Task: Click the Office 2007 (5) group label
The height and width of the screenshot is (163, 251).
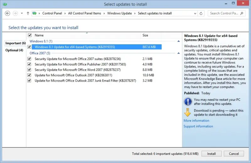Action: pyautogui.click(x=40, y=53)
